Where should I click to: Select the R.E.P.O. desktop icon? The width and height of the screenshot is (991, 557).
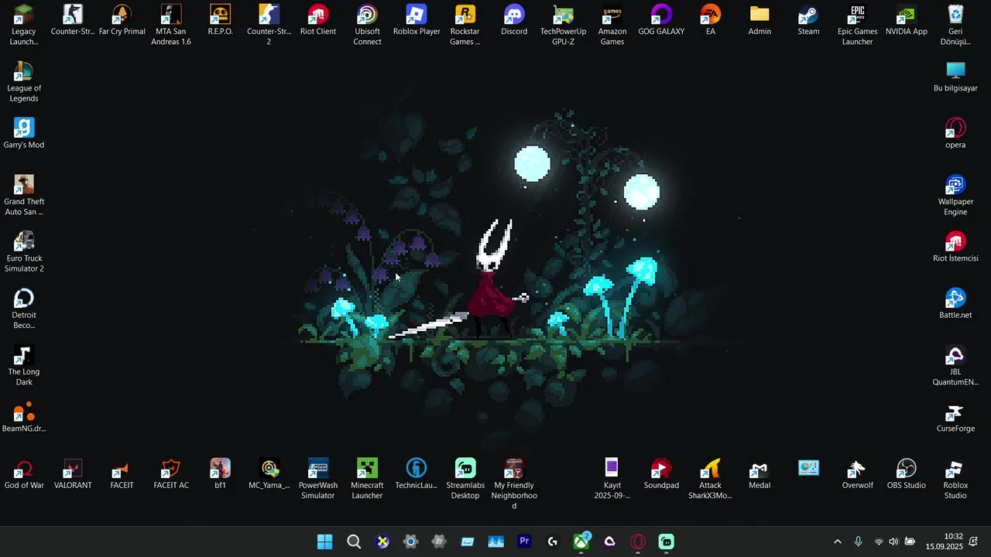(x=220, y=21)
